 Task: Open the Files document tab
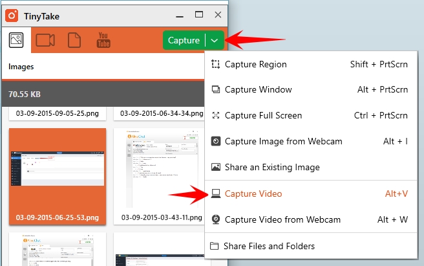[x=74, y=41]
